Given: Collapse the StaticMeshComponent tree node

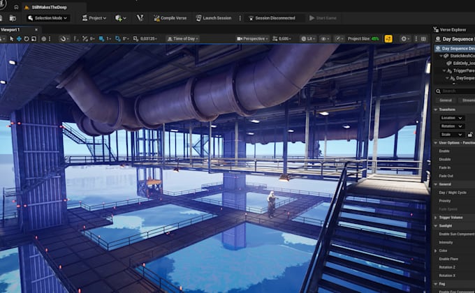Looking at the screenshot, I should coord(441,56).
